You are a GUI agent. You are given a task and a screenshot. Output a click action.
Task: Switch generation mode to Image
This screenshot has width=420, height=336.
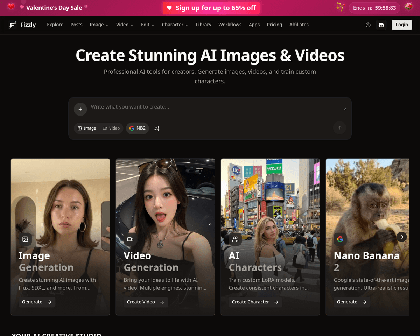(x=87, y=128)
